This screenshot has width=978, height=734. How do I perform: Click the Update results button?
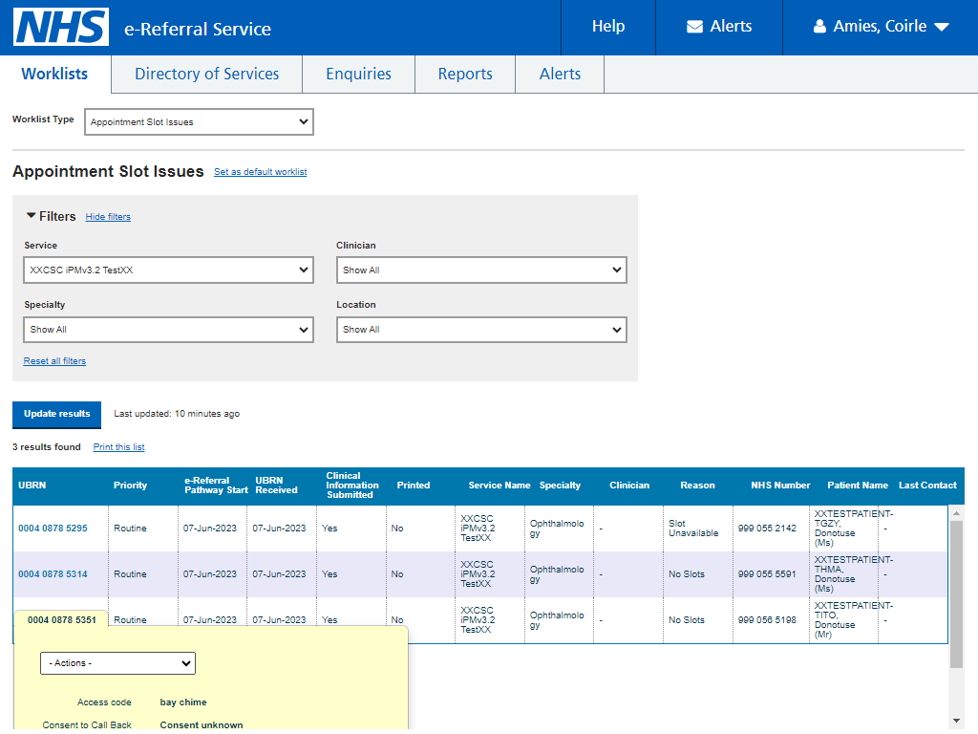coord(56,415)
